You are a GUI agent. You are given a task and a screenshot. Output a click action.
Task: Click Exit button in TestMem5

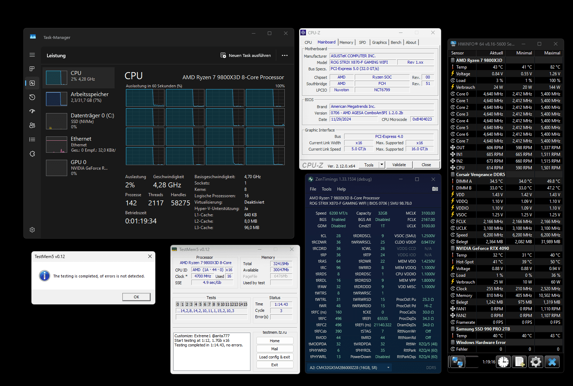[x=275, y=365]
